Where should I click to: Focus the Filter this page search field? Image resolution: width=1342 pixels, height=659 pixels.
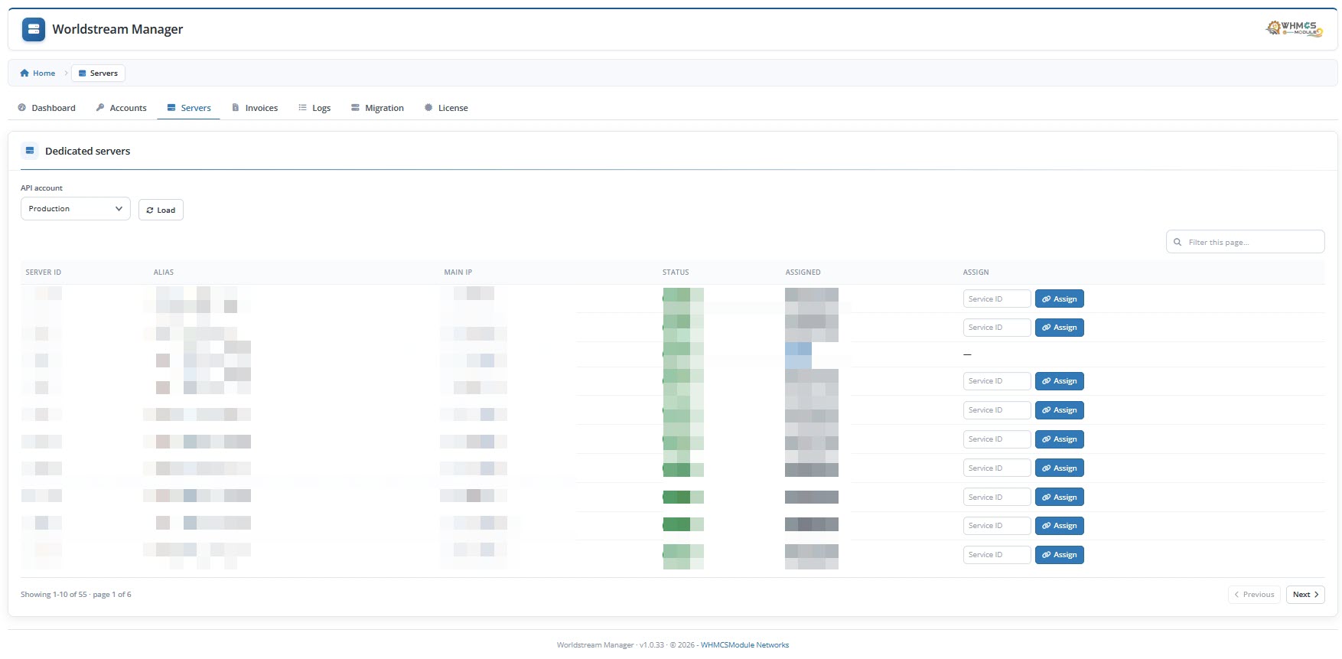click(x=1245, y=242)
